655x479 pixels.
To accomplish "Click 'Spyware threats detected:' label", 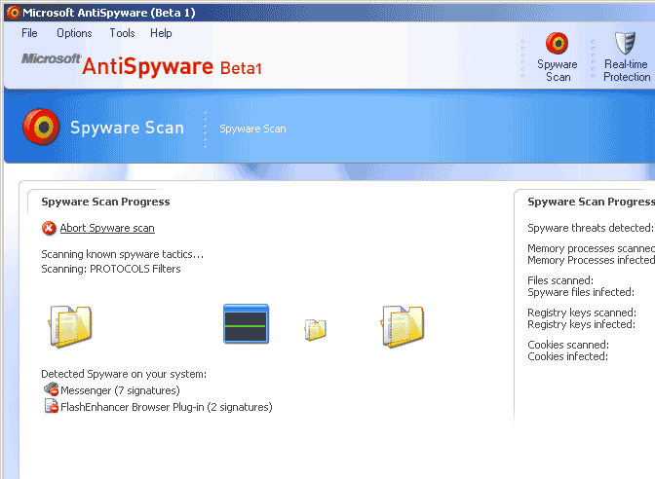I will (x=591, y=228).
